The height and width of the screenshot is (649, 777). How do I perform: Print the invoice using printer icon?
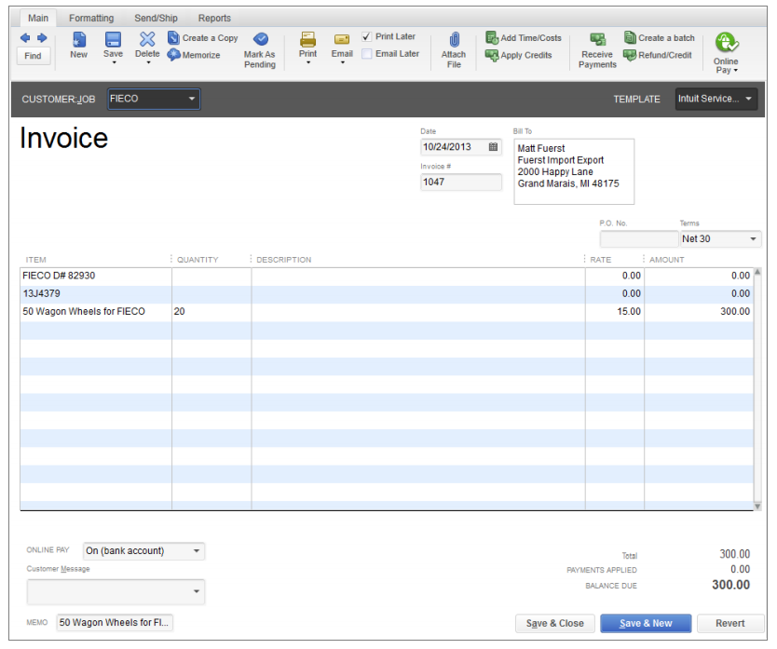tap(307, 40)
